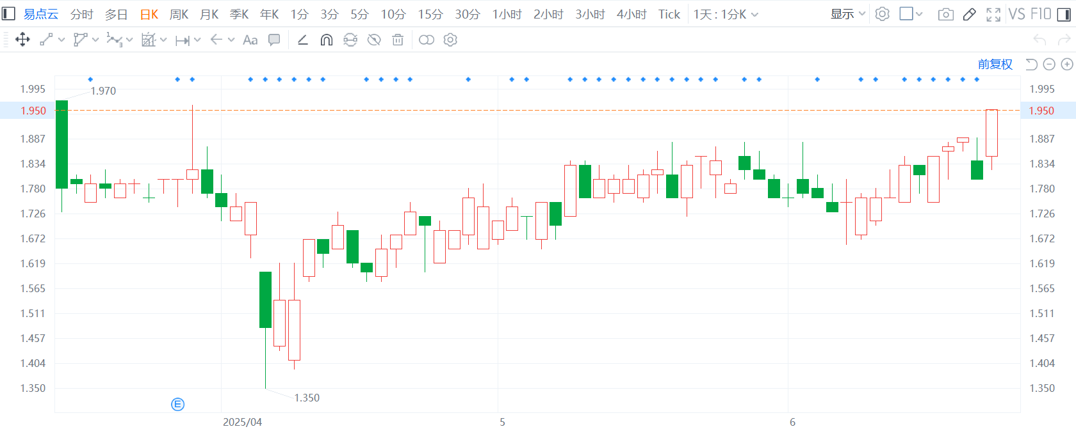Select the comment bubble note tool
This screenshot has width=1076, height=436.
click(274, 40)
